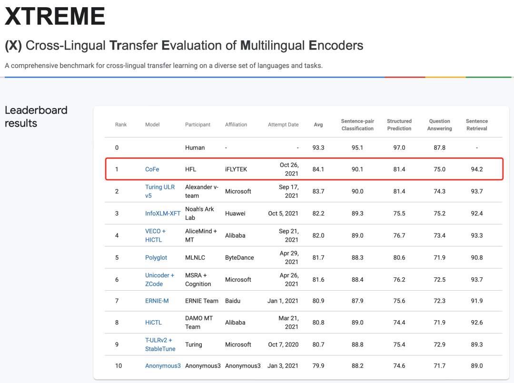Open the Unicoder + ZCode link
Viewport: 514px width, 383px height.
coord(160,280)
